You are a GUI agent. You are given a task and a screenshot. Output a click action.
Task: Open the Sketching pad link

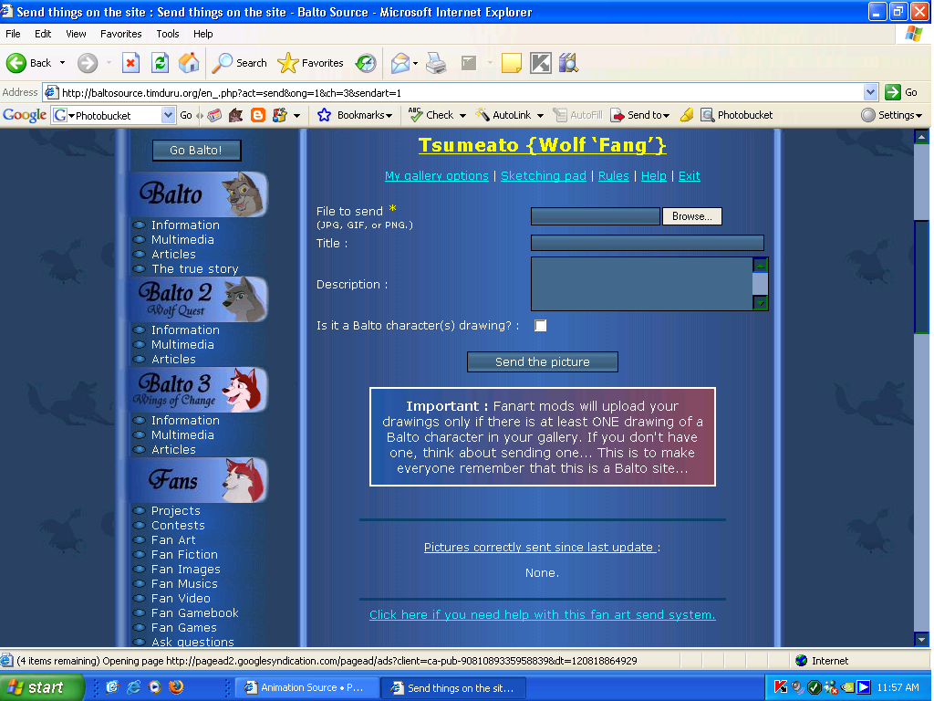click(544, 176)
